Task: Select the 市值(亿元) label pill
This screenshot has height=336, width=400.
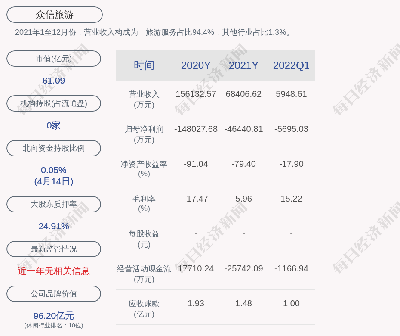Action: pos(54,59)
